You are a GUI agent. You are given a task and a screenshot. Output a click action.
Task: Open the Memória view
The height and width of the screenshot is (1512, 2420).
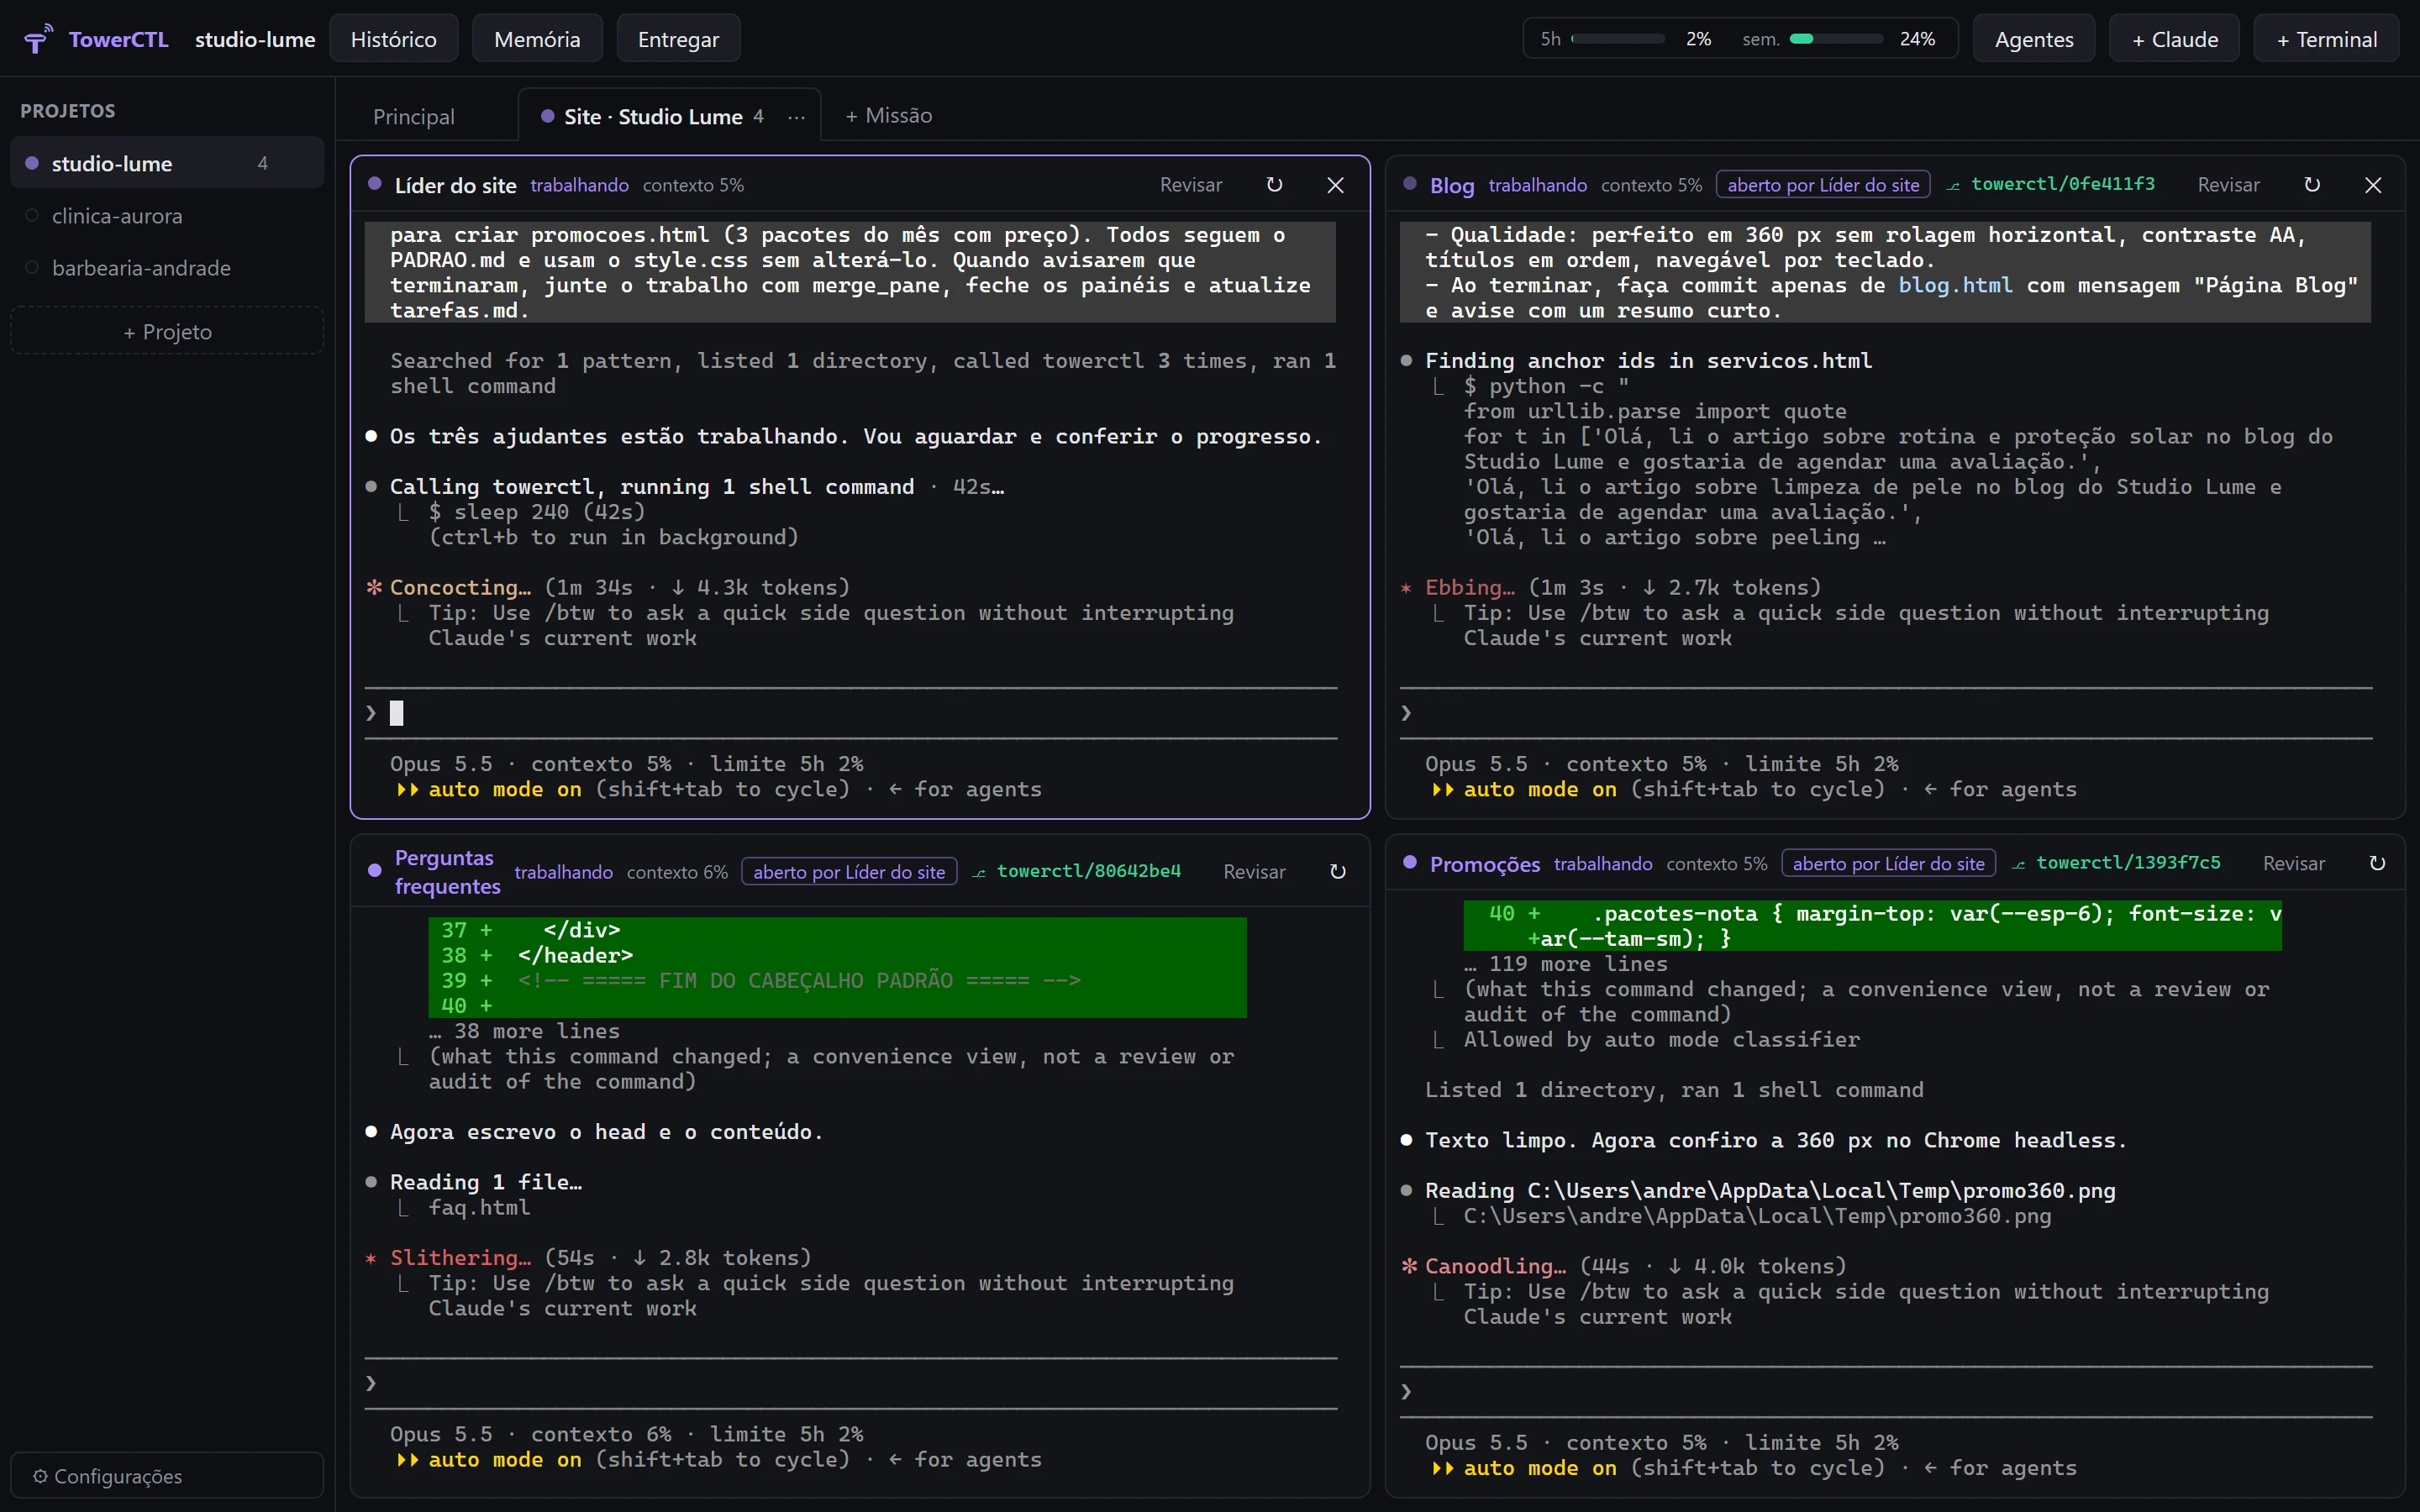click(x=537, y=39)
